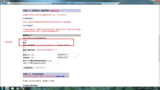This screenshot has height=90, width=160.
Task: Click Internet Explorer taskbar icon
Action: point(7,88)
